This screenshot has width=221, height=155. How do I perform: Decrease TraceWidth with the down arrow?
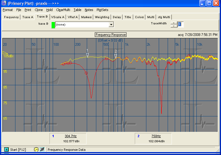(174, 26)
